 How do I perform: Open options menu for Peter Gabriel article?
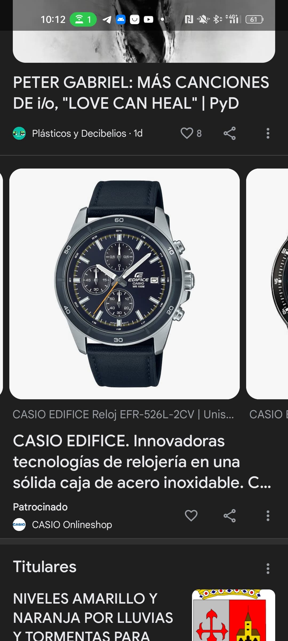pyautogui.click(x=268, y=133)
